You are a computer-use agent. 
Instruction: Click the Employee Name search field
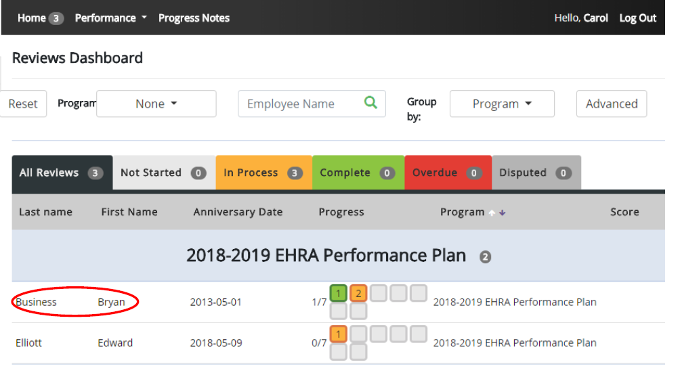tap(298, 104)
